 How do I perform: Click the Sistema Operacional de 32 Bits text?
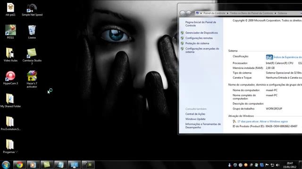coord(284,73)
